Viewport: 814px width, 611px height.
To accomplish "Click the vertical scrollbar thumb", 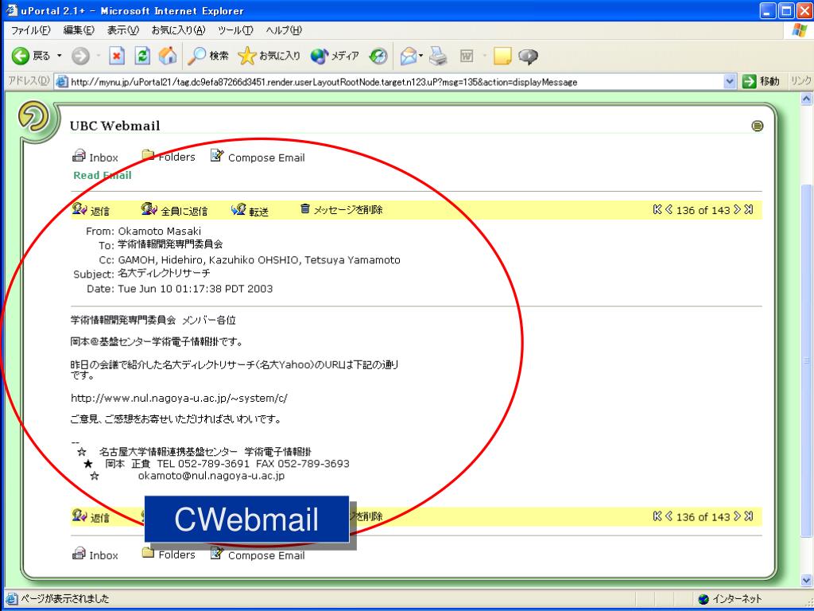I will coord(806,360).
